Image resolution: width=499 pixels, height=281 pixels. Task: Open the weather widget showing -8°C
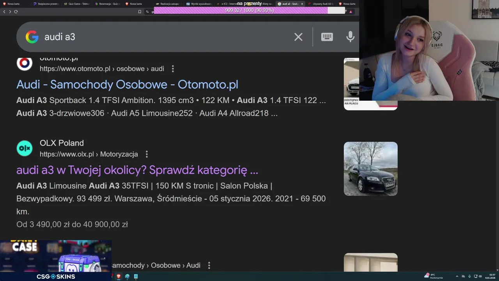434,276
